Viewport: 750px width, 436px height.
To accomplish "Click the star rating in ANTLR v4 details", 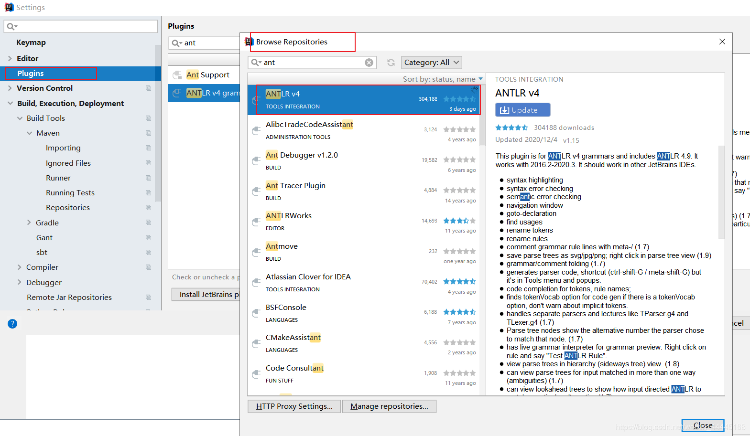I will [x=511, y=128].
